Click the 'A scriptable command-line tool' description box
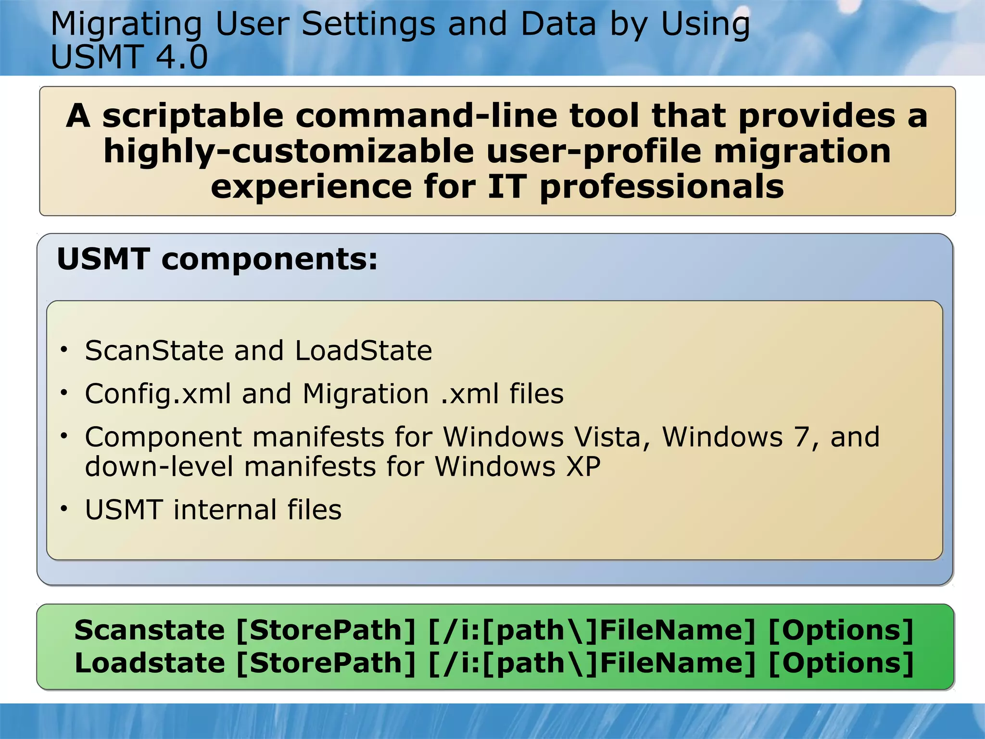This screenshot has height=739, width=985. [x=497, y=151]
